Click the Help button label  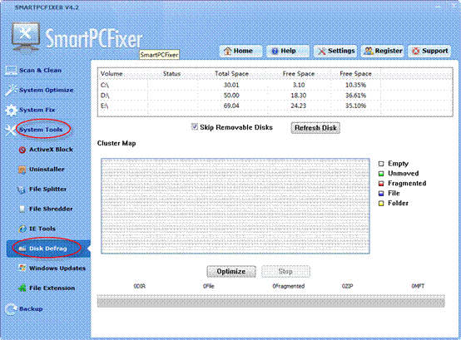(x=288, y=51)
